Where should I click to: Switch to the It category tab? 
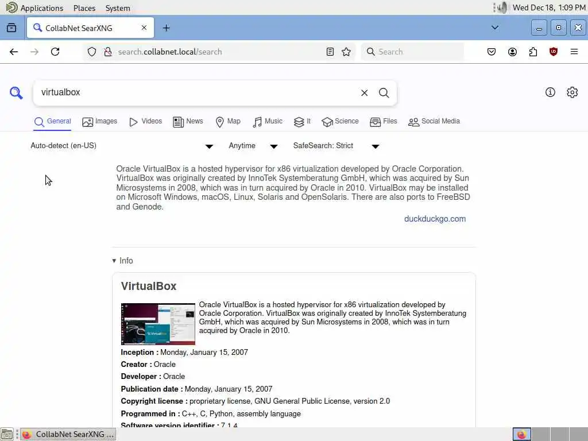tap(302, 122)
